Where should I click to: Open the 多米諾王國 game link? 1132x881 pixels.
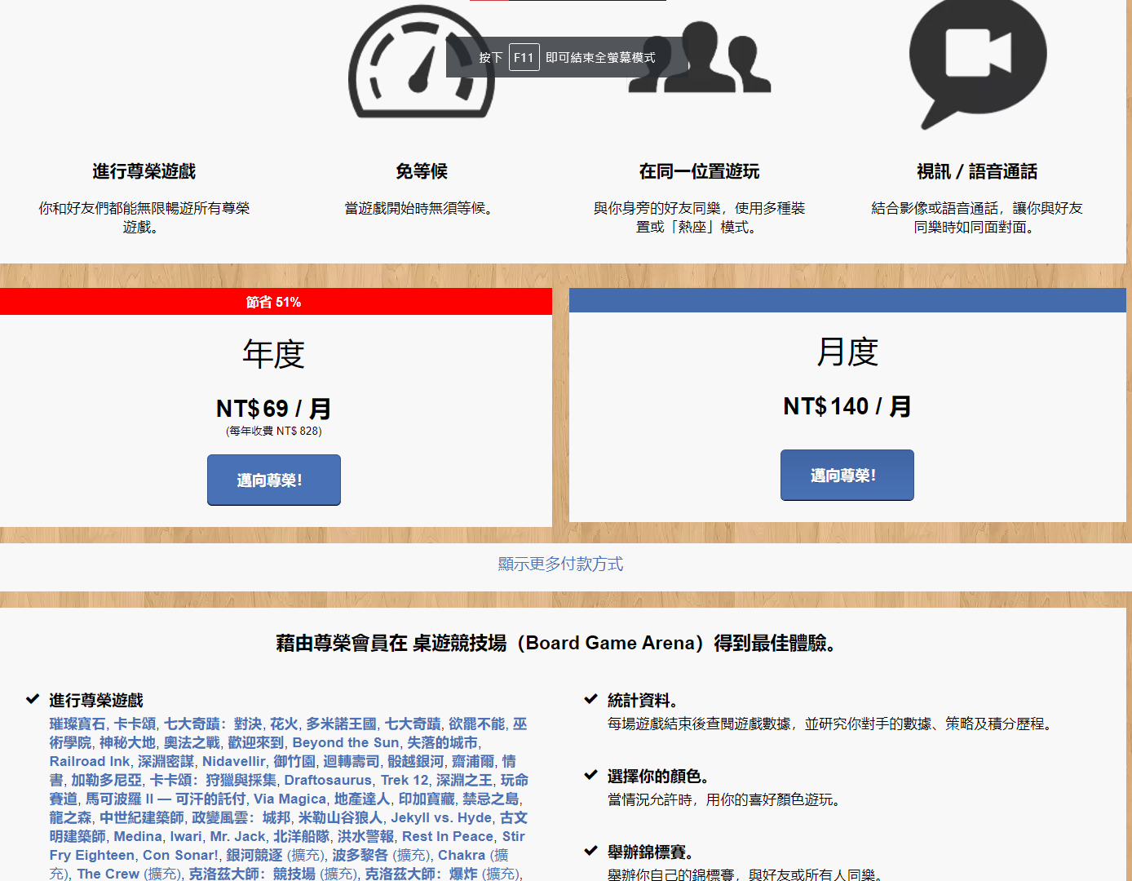pos(342,724)
